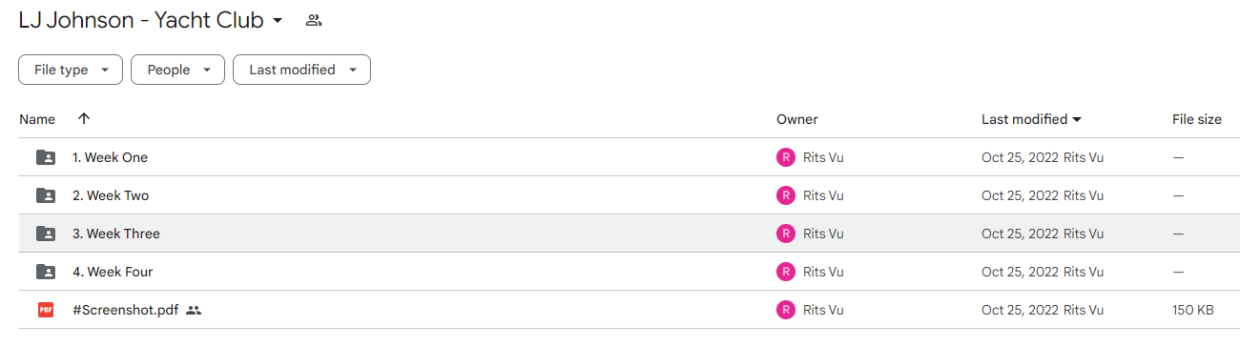Sort by the Name column header
The image size is (1240, 346).
tap(37, 119)
